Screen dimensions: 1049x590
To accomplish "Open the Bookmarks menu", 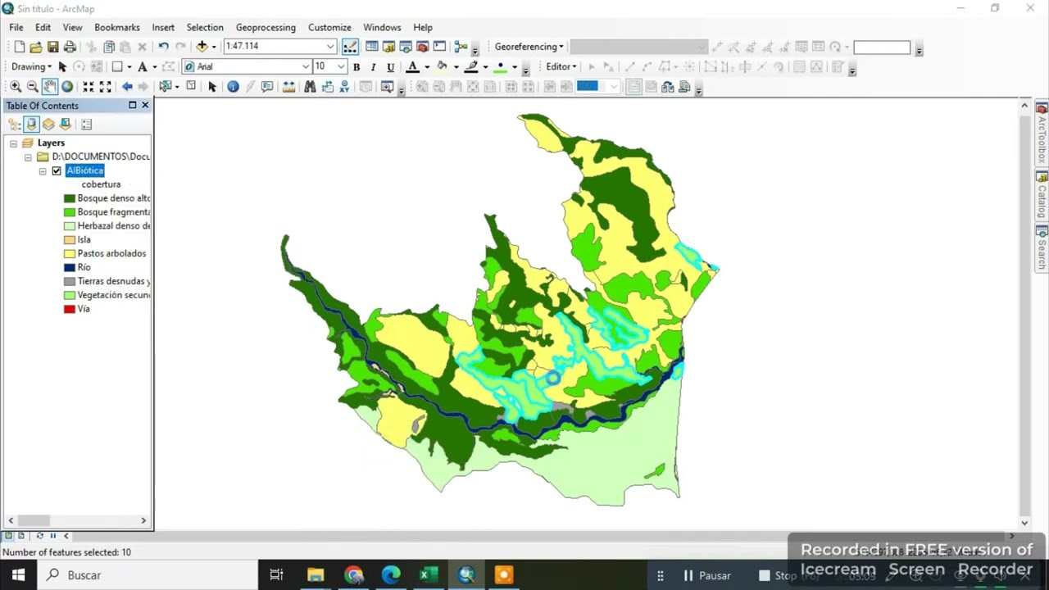I will click(x=117, y=27).
